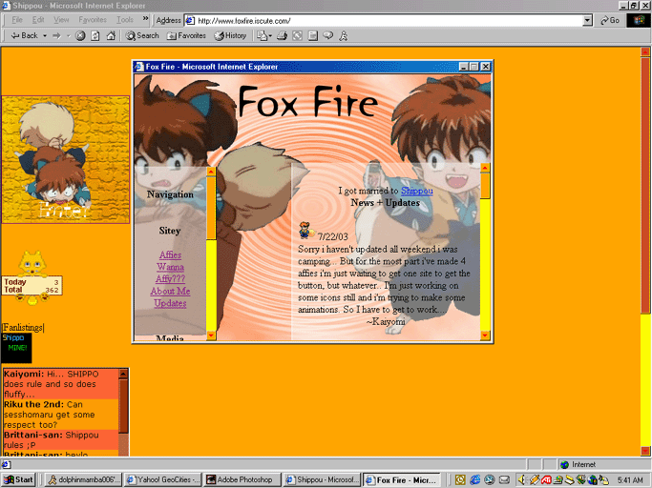Click the main page vertical scrollbar thumb
This screenshot has width=652, height=488.
(x=645, y=185)
